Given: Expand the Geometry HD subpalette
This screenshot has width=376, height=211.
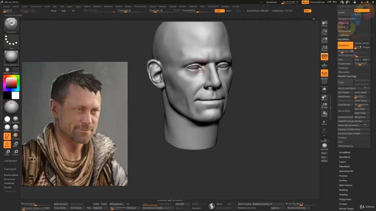Looking at the screenshot, I should pos(346,171).
